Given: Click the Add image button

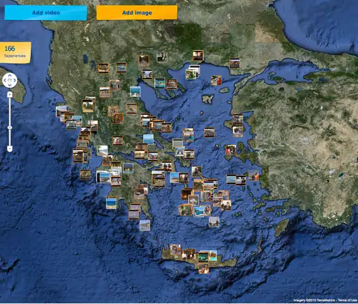Looking at the screenshot, I should (x=137, y=13).
